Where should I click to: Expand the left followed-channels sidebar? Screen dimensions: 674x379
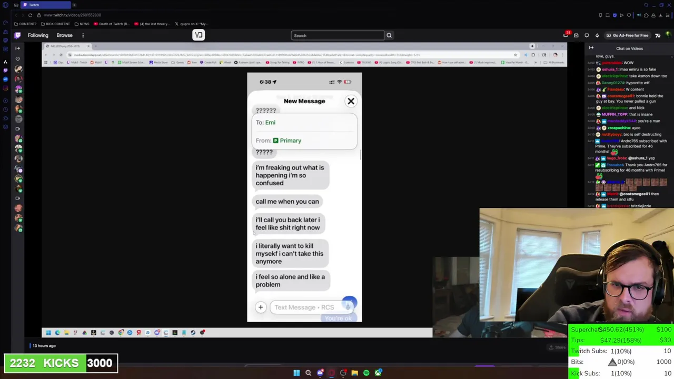(x=17, y=48)
